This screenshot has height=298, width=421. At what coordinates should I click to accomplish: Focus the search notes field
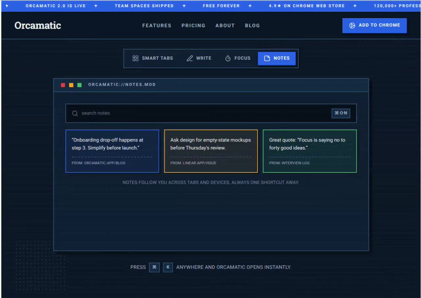pos(211,113)
